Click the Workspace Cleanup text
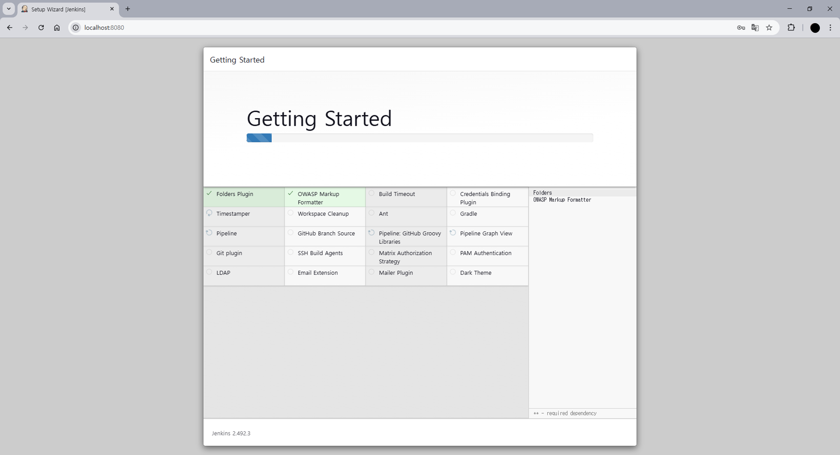This screenshot has width=840, height=455. click(323, 214)
